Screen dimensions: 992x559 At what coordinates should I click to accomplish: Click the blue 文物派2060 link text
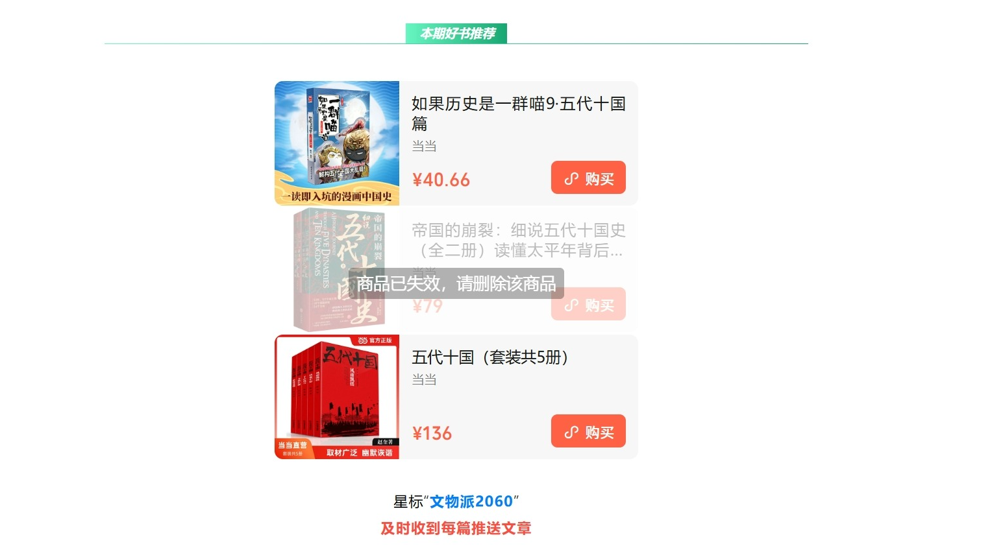[x=471, y=502]
